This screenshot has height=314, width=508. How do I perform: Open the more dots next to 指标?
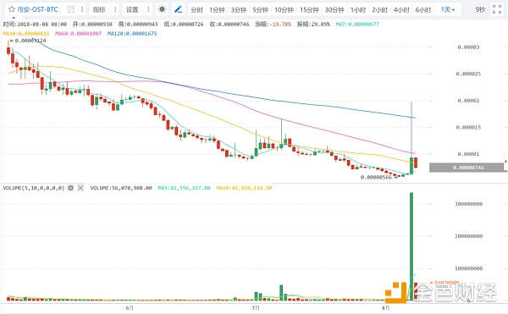point(115,9)
